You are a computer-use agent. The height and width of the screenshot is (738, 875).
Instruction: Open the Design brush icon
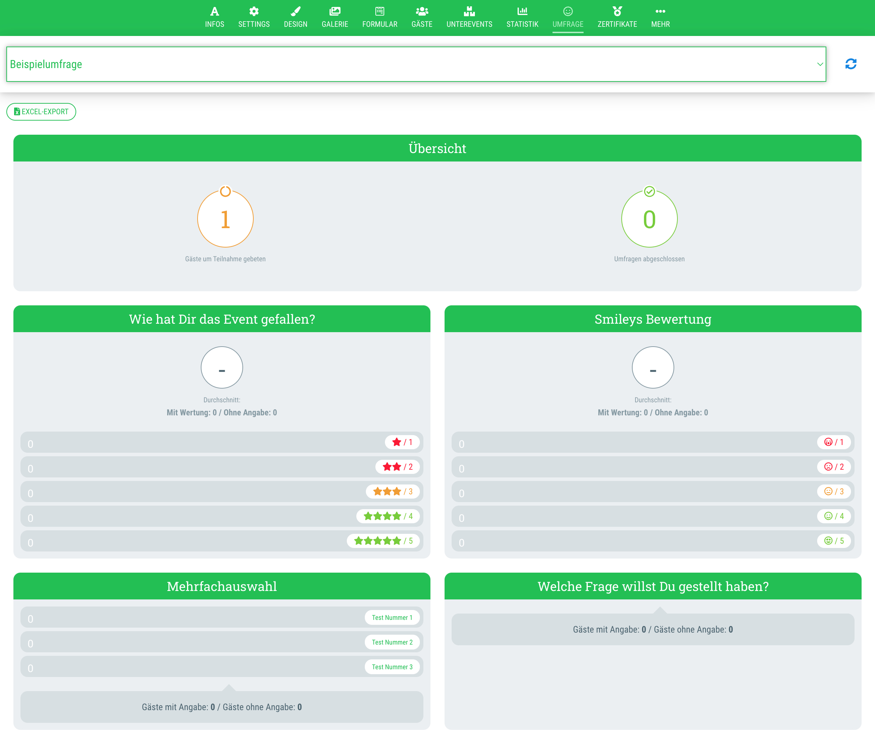pyautogui.click(x=296, y=11)
